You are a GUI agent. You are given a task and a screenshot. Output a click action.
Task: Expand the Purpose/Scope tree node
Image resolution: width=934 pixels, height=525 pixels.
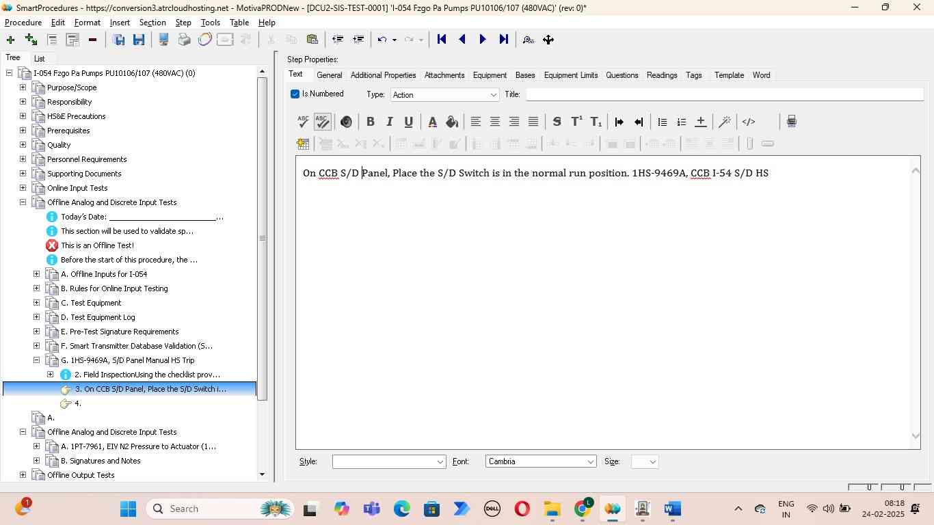[x=23, y=87]
